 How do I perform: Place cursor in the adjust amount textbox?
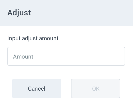[66, 56]
